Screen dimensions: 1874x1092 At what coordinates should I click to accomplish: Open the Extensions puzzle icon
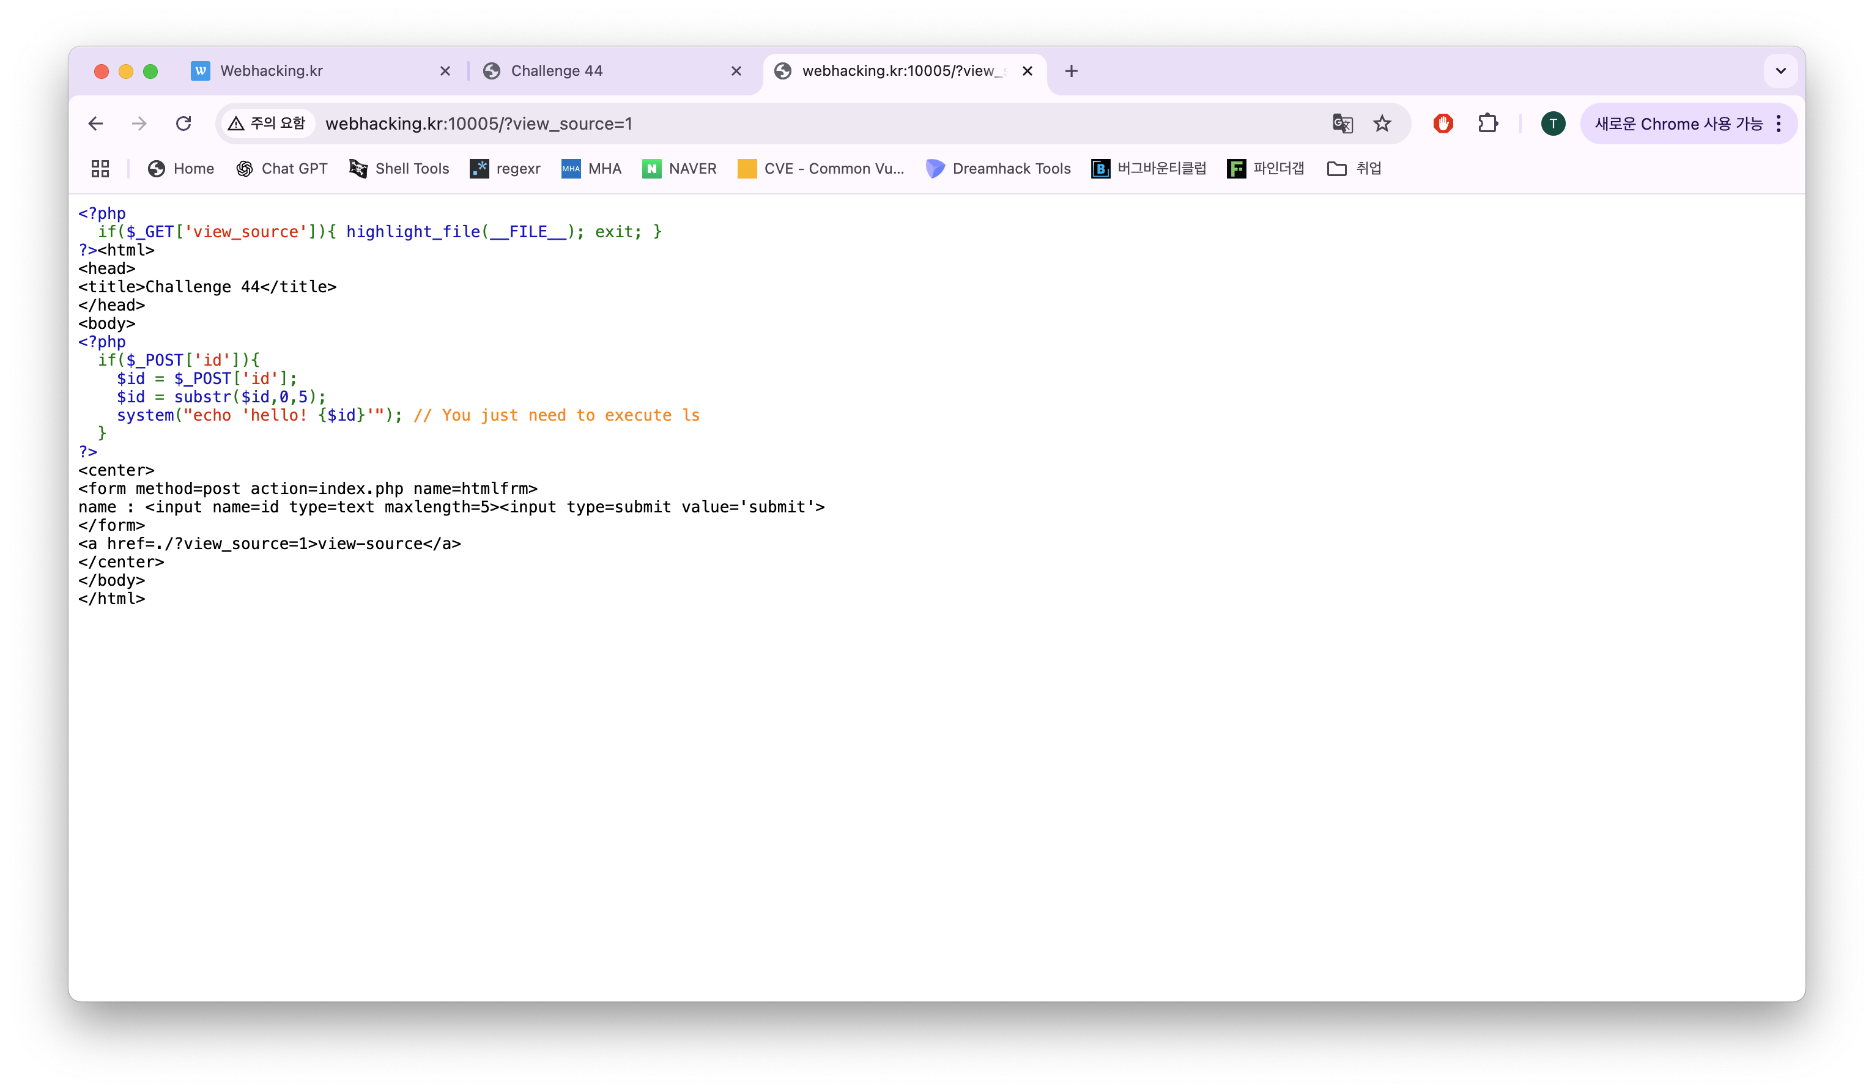[x=1487, y=124]
